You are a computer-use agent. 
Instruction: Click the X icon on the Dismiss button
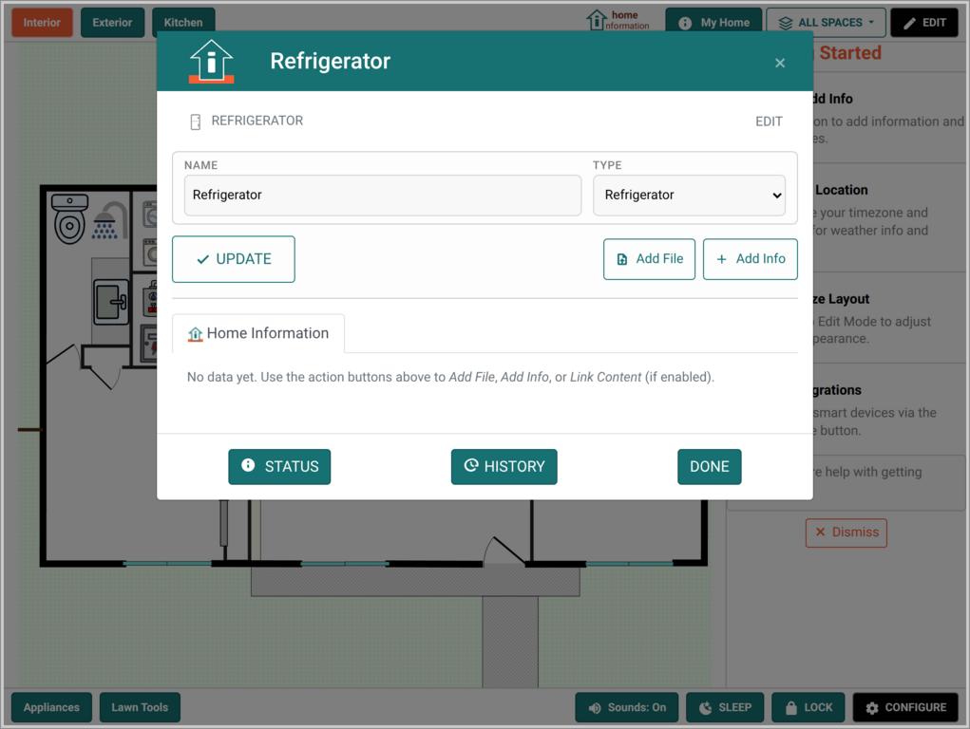(x=820, y=532)
